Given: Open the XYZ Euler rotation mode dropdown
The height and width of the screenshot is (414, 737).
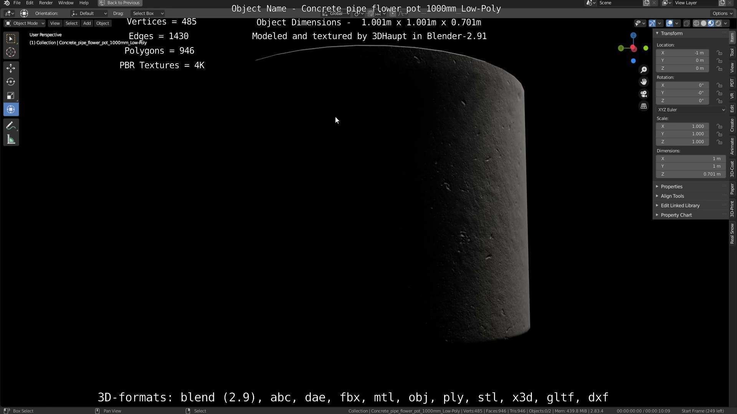Looking at the screenshot, I should (691, 110).
